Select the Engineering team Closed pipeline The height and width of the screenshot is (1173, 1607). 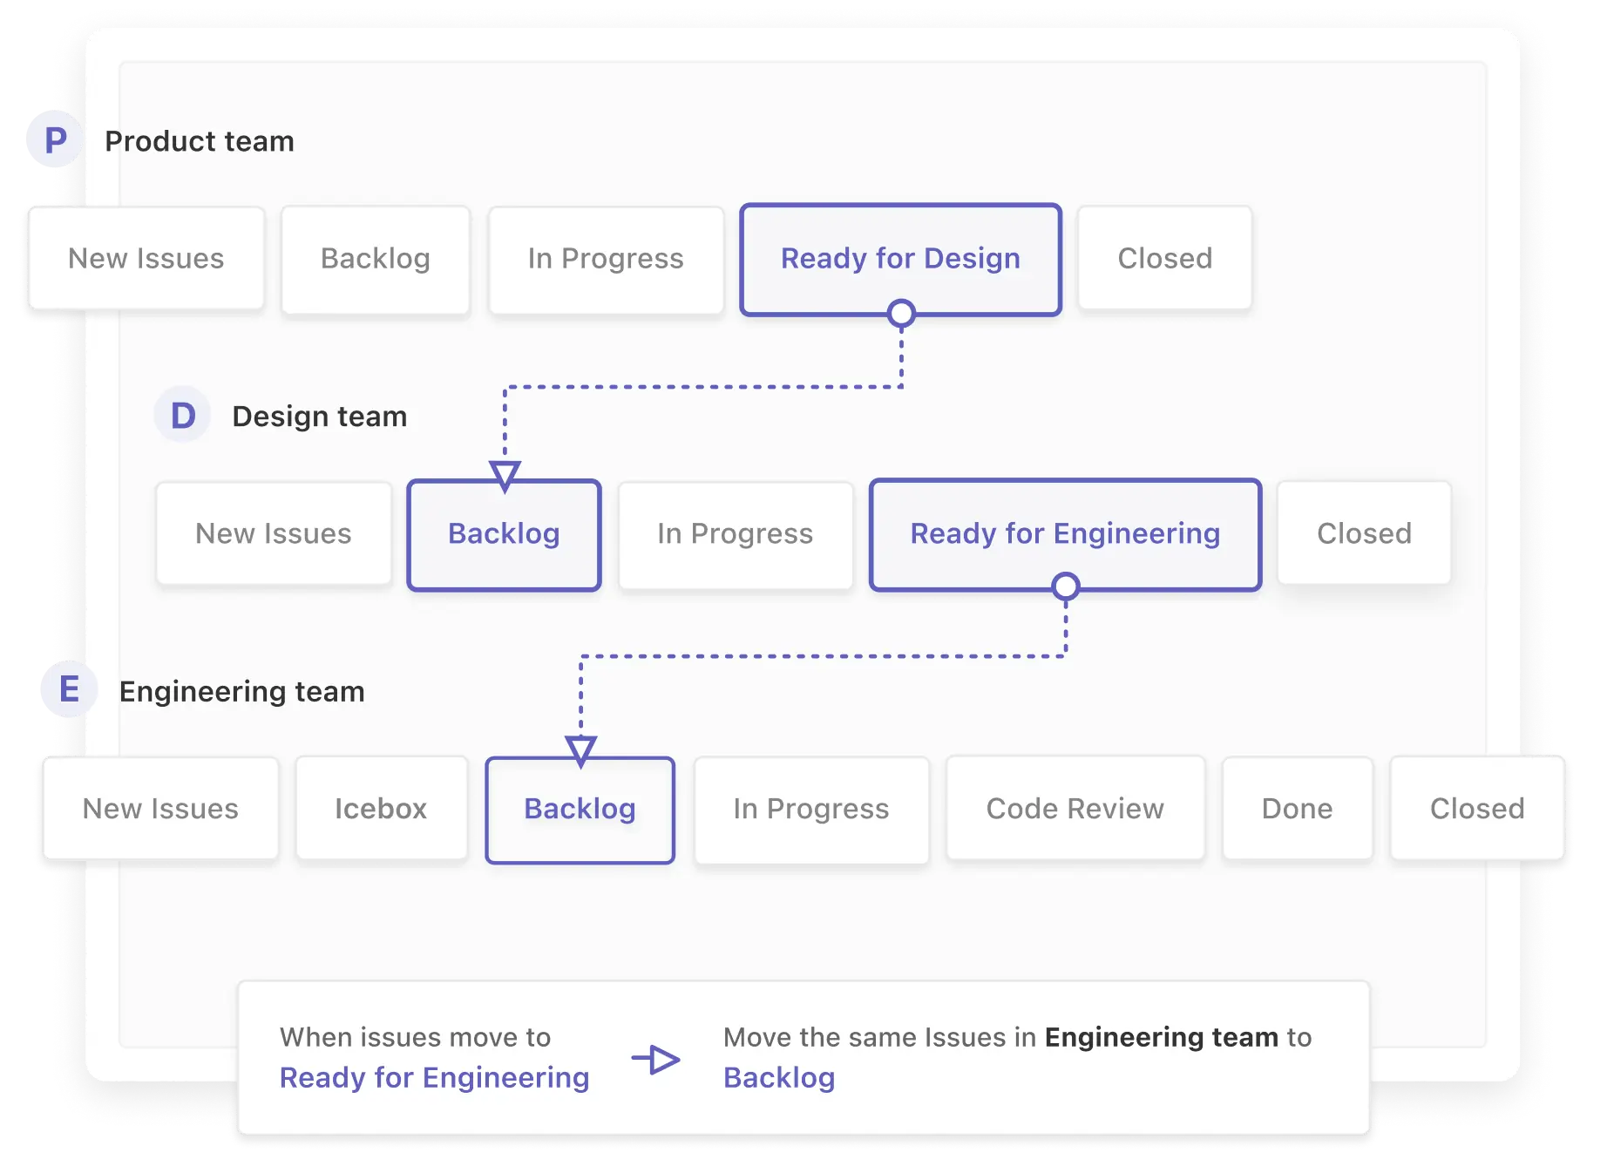1477,809
